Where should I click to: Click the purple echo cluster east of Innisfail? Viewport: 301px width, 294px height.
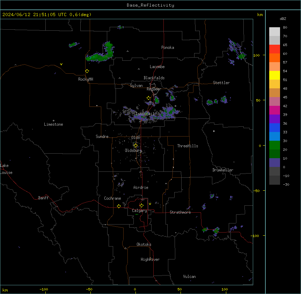click(x=169, y=112)
